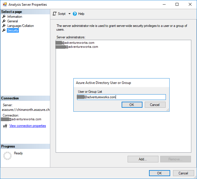Select second server administrator entry
This screenshot has width=197, height=179.
click(77, 47)
